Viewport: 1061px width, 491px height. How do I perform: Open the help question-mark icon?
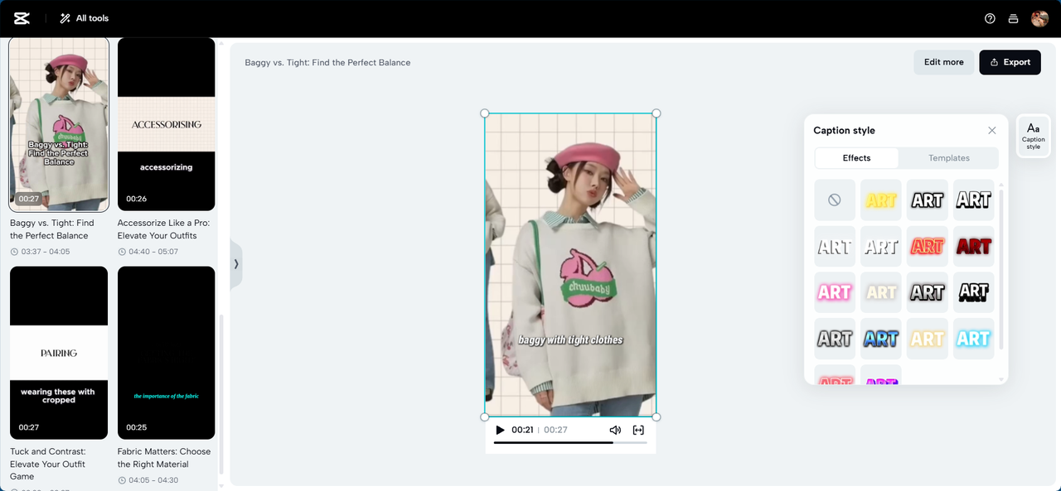(x=990, y=18)
